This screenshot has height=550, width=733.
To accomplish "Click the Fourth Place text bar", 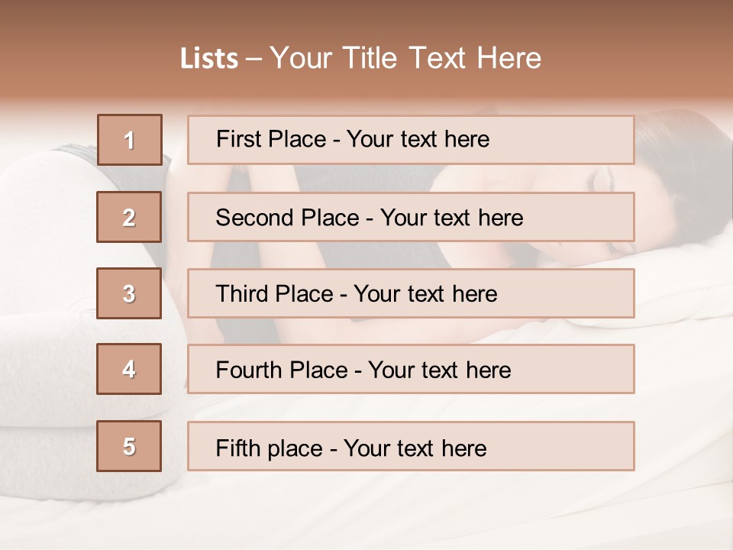I will [x=411, y=369].
